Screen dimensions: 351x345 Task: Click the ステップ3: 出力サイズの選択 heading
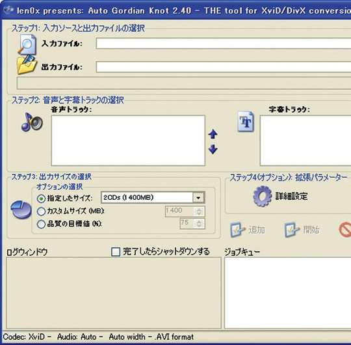coord(51,176)
